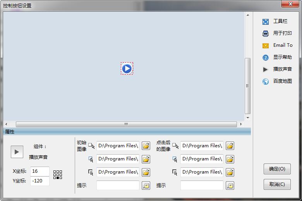Browse file for second 初始图像 path
This screenshot has width=302, height=201.
[x=146, y=159]
